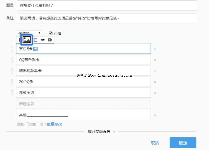
Task: Click drag handle beside 卷叔周边
Action: [12, 93]
